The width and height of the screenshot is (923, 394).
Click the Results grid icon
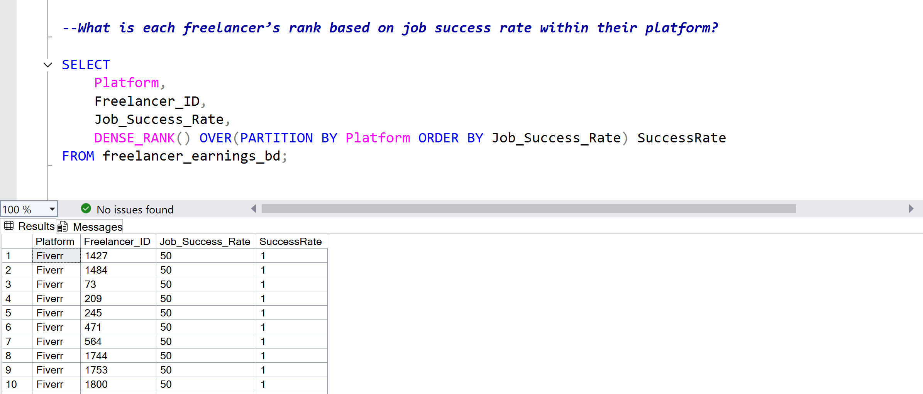[9, 226]
